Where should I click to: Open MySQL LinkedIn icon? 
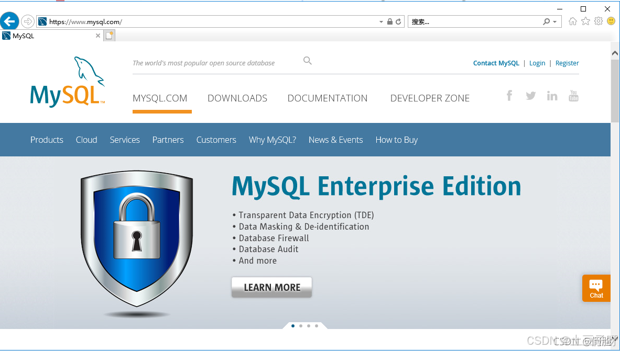[x=552, y=96]
